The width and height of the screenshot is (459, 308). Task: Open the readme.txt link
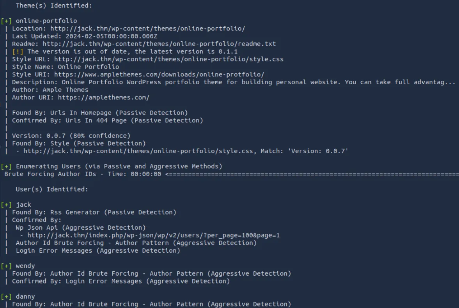tap(159, 44)
